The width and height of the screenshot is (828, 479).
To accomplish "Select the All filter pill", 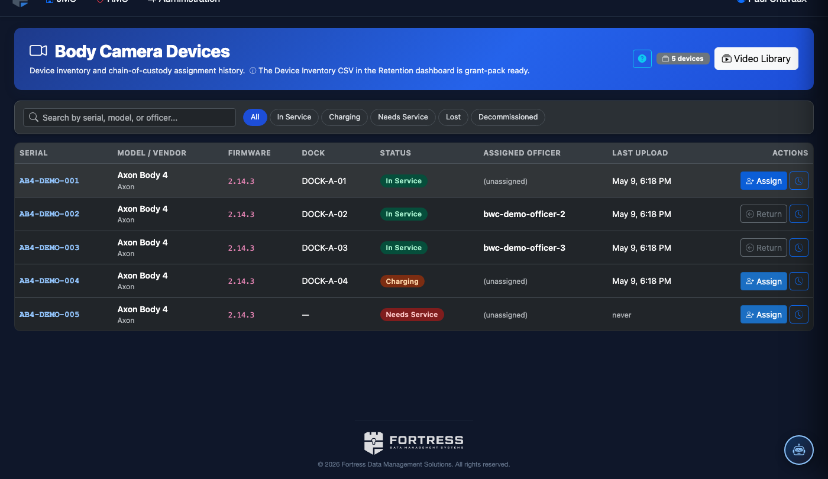I will [255, 117].
